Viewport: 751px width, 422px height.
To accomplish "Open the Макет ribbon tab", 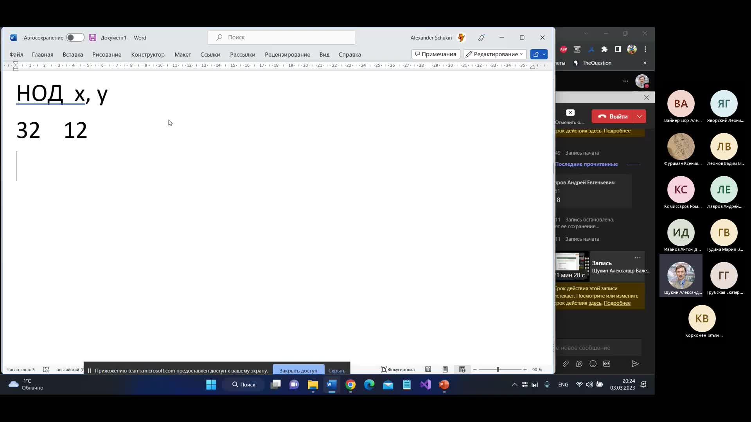I will pyautogui.click(x=183, y=55).
